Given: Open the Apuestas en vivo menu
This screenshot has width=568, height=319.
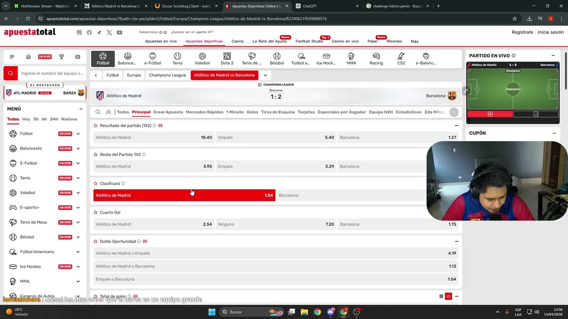Looking at the screenshot, I should click(x=161, y=41).
